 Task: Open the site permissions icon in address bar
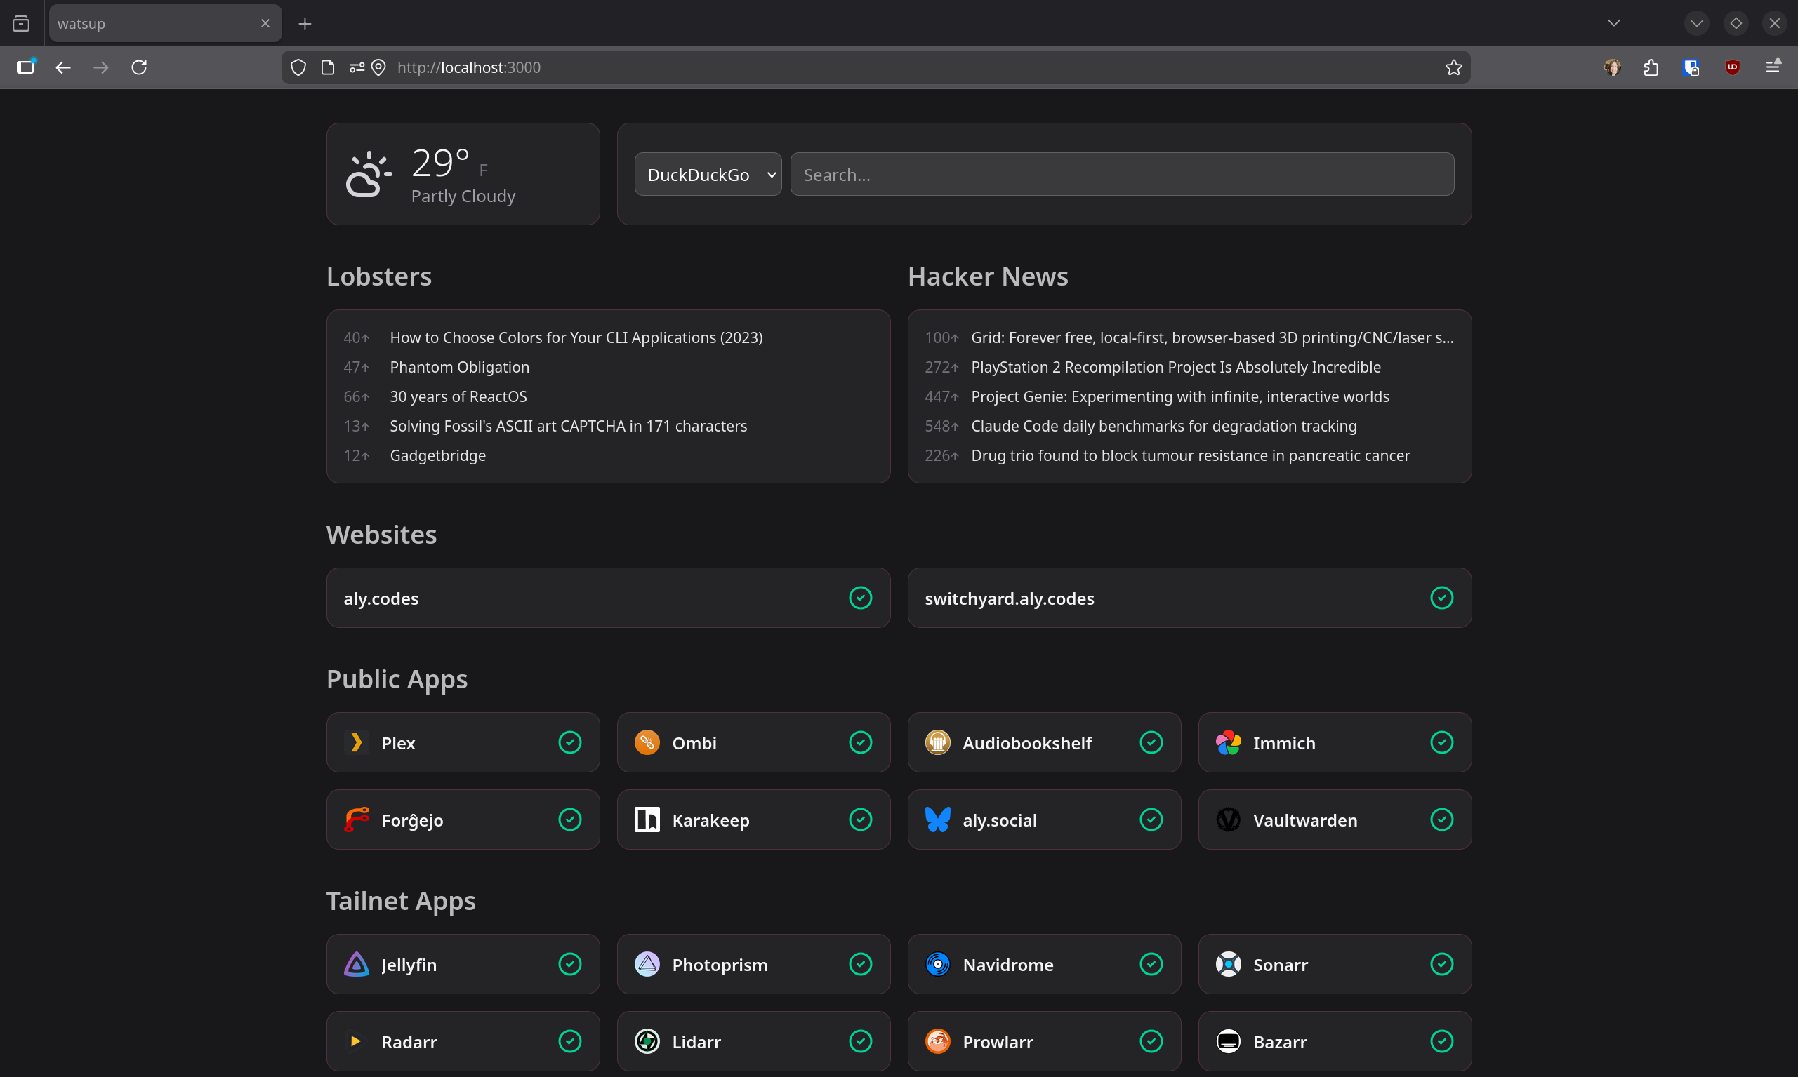357,67
